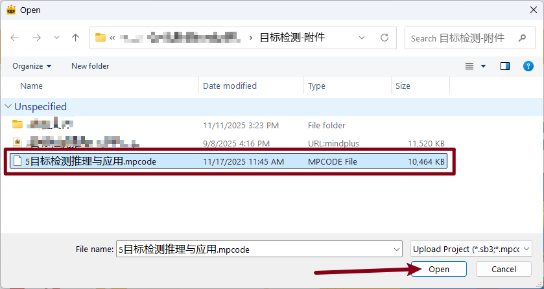Open the Organize menu
The height and width of the screenshot is (289, 544).
click(32, 66)
